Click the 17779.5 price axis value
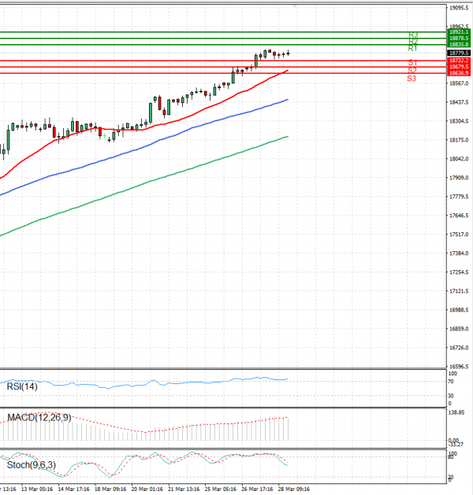473x495 pixels. pos(459,197)
